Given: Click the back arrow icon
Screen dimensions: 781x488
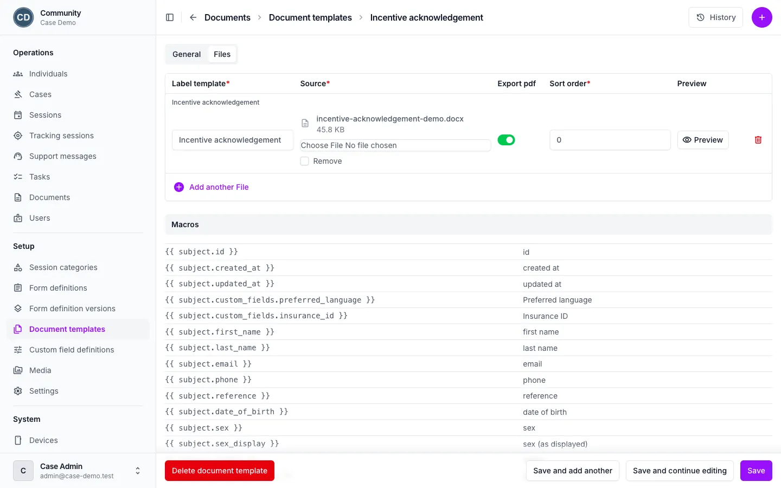Looking at the screenshot, I should (x=193, y=17).
